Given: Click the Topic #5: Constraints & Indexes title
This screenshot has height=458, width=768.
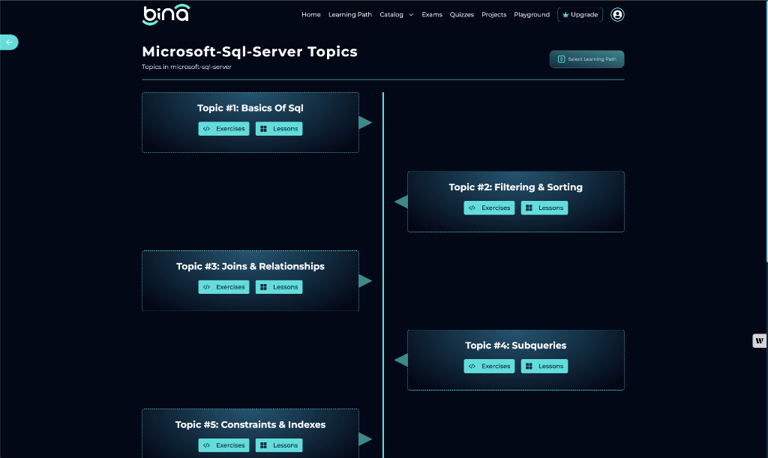Looking at the screenshot, I should point(250,425).
